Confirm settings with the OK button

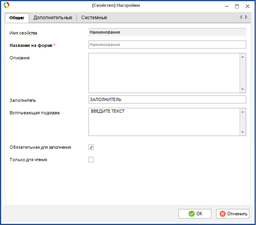click(195, 214)
